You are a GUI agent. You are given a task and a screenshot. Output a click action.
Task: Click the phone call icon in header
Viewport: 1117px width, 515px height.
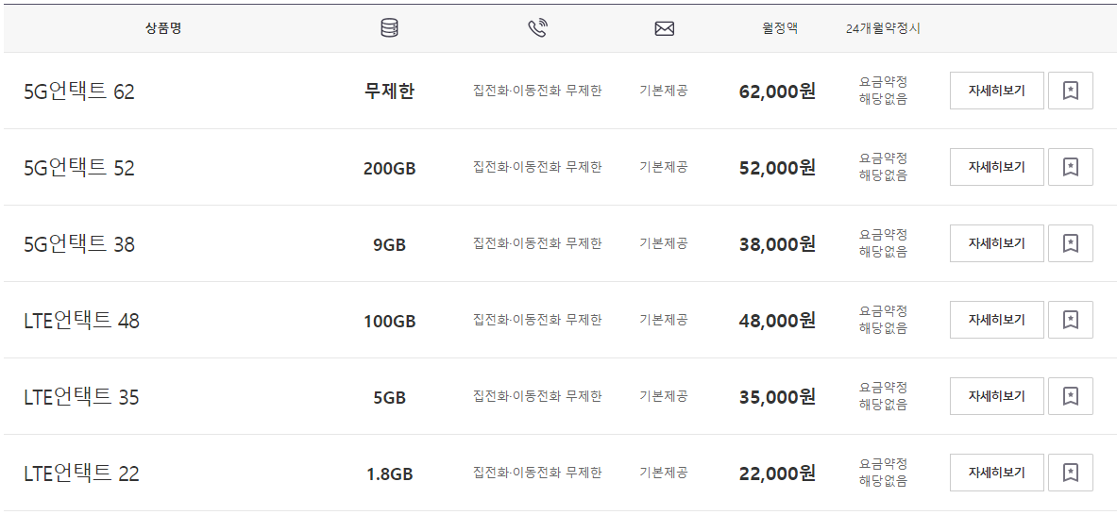[537, 28]
